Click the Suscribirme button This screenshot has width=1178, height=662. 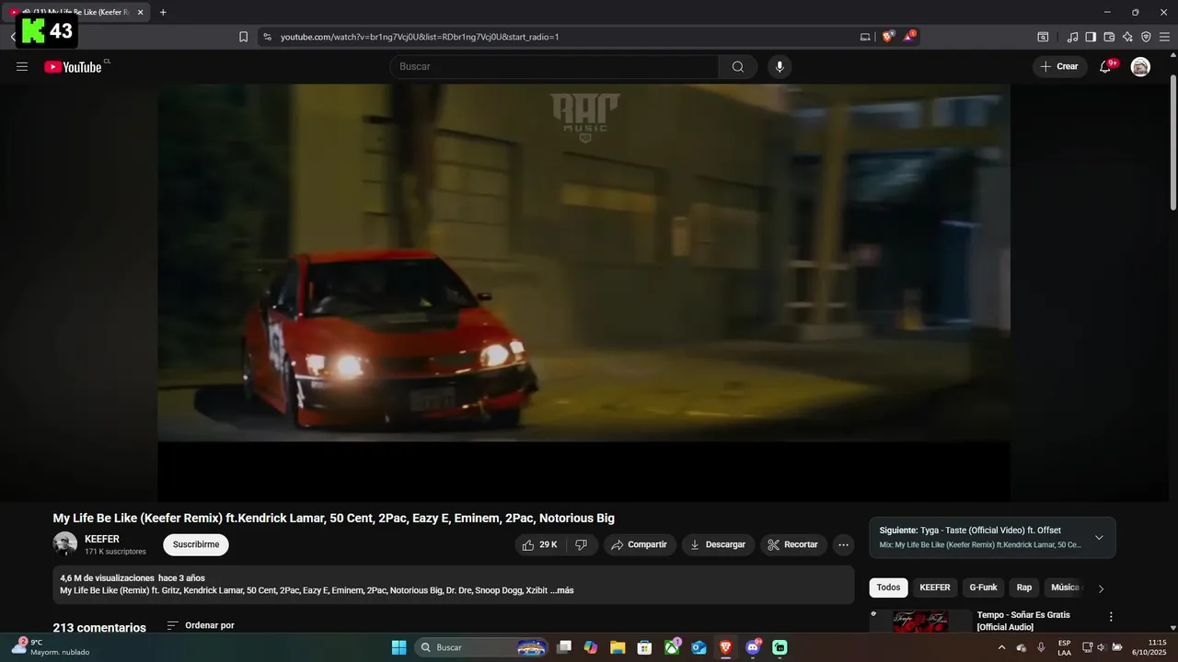196,544
